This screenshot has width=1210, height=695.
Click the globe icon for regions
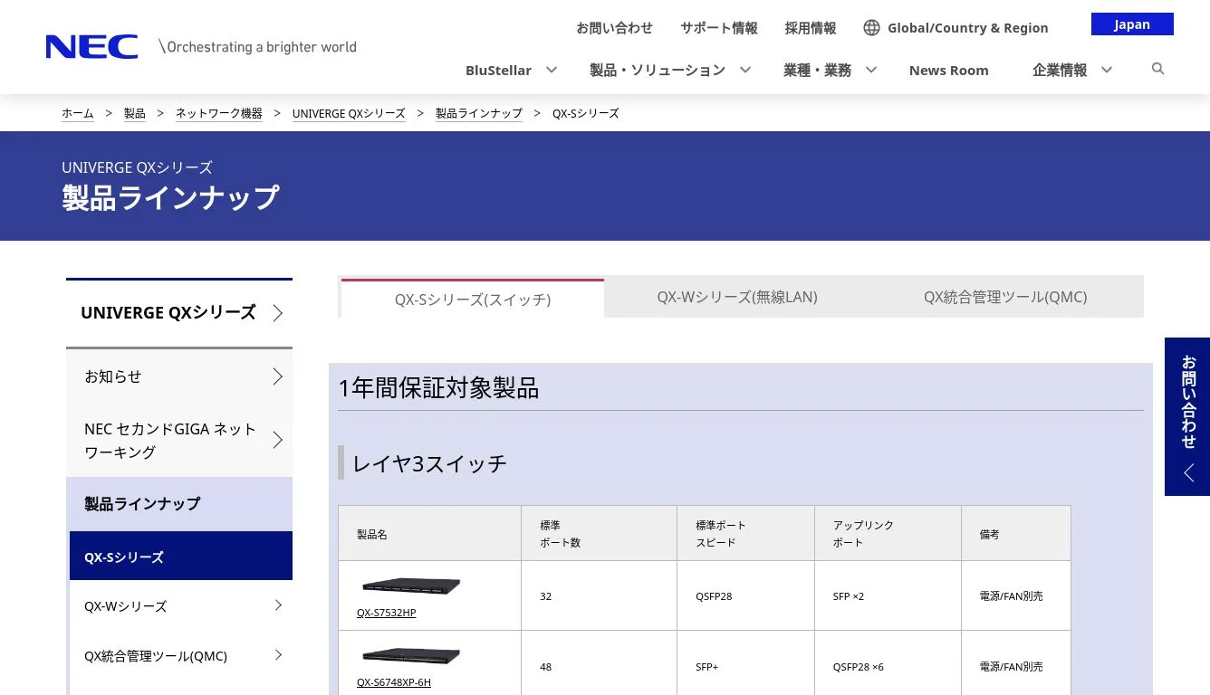point(871,28)
